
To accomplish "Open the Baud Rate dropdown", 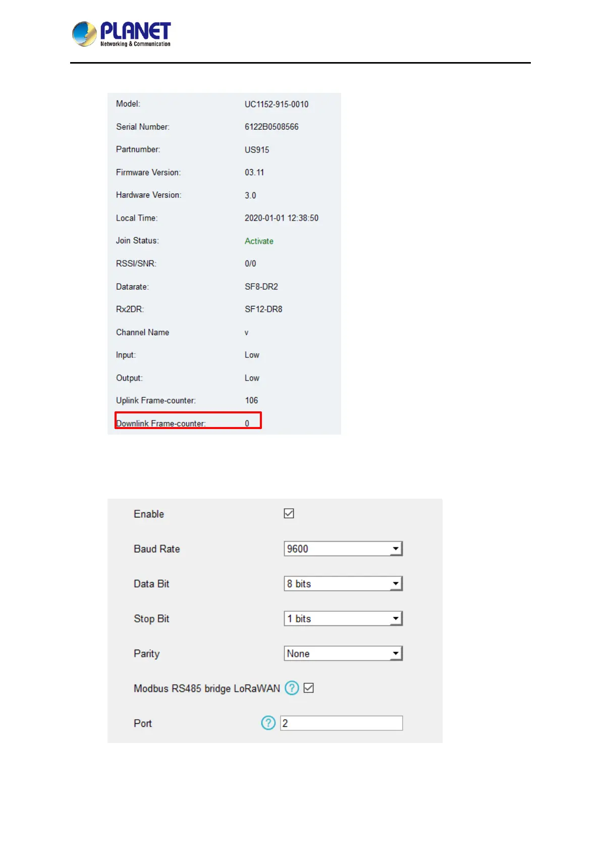I will coord(343,549).
